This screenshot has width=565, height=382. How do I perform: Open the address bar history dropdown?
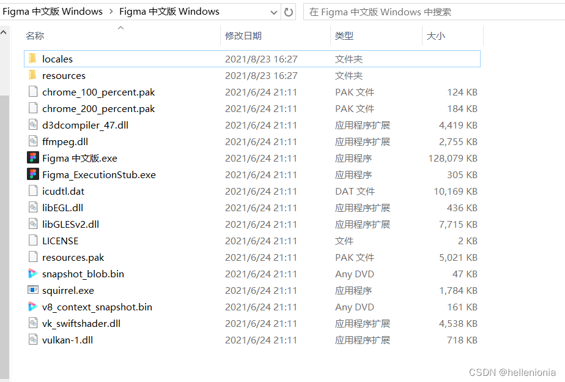[x=274, y=12]
